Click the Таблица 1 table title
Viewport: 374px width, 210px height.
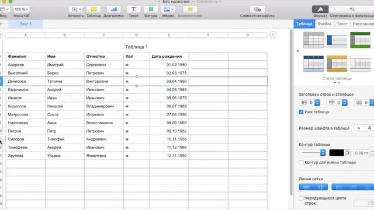pos(136,47)
